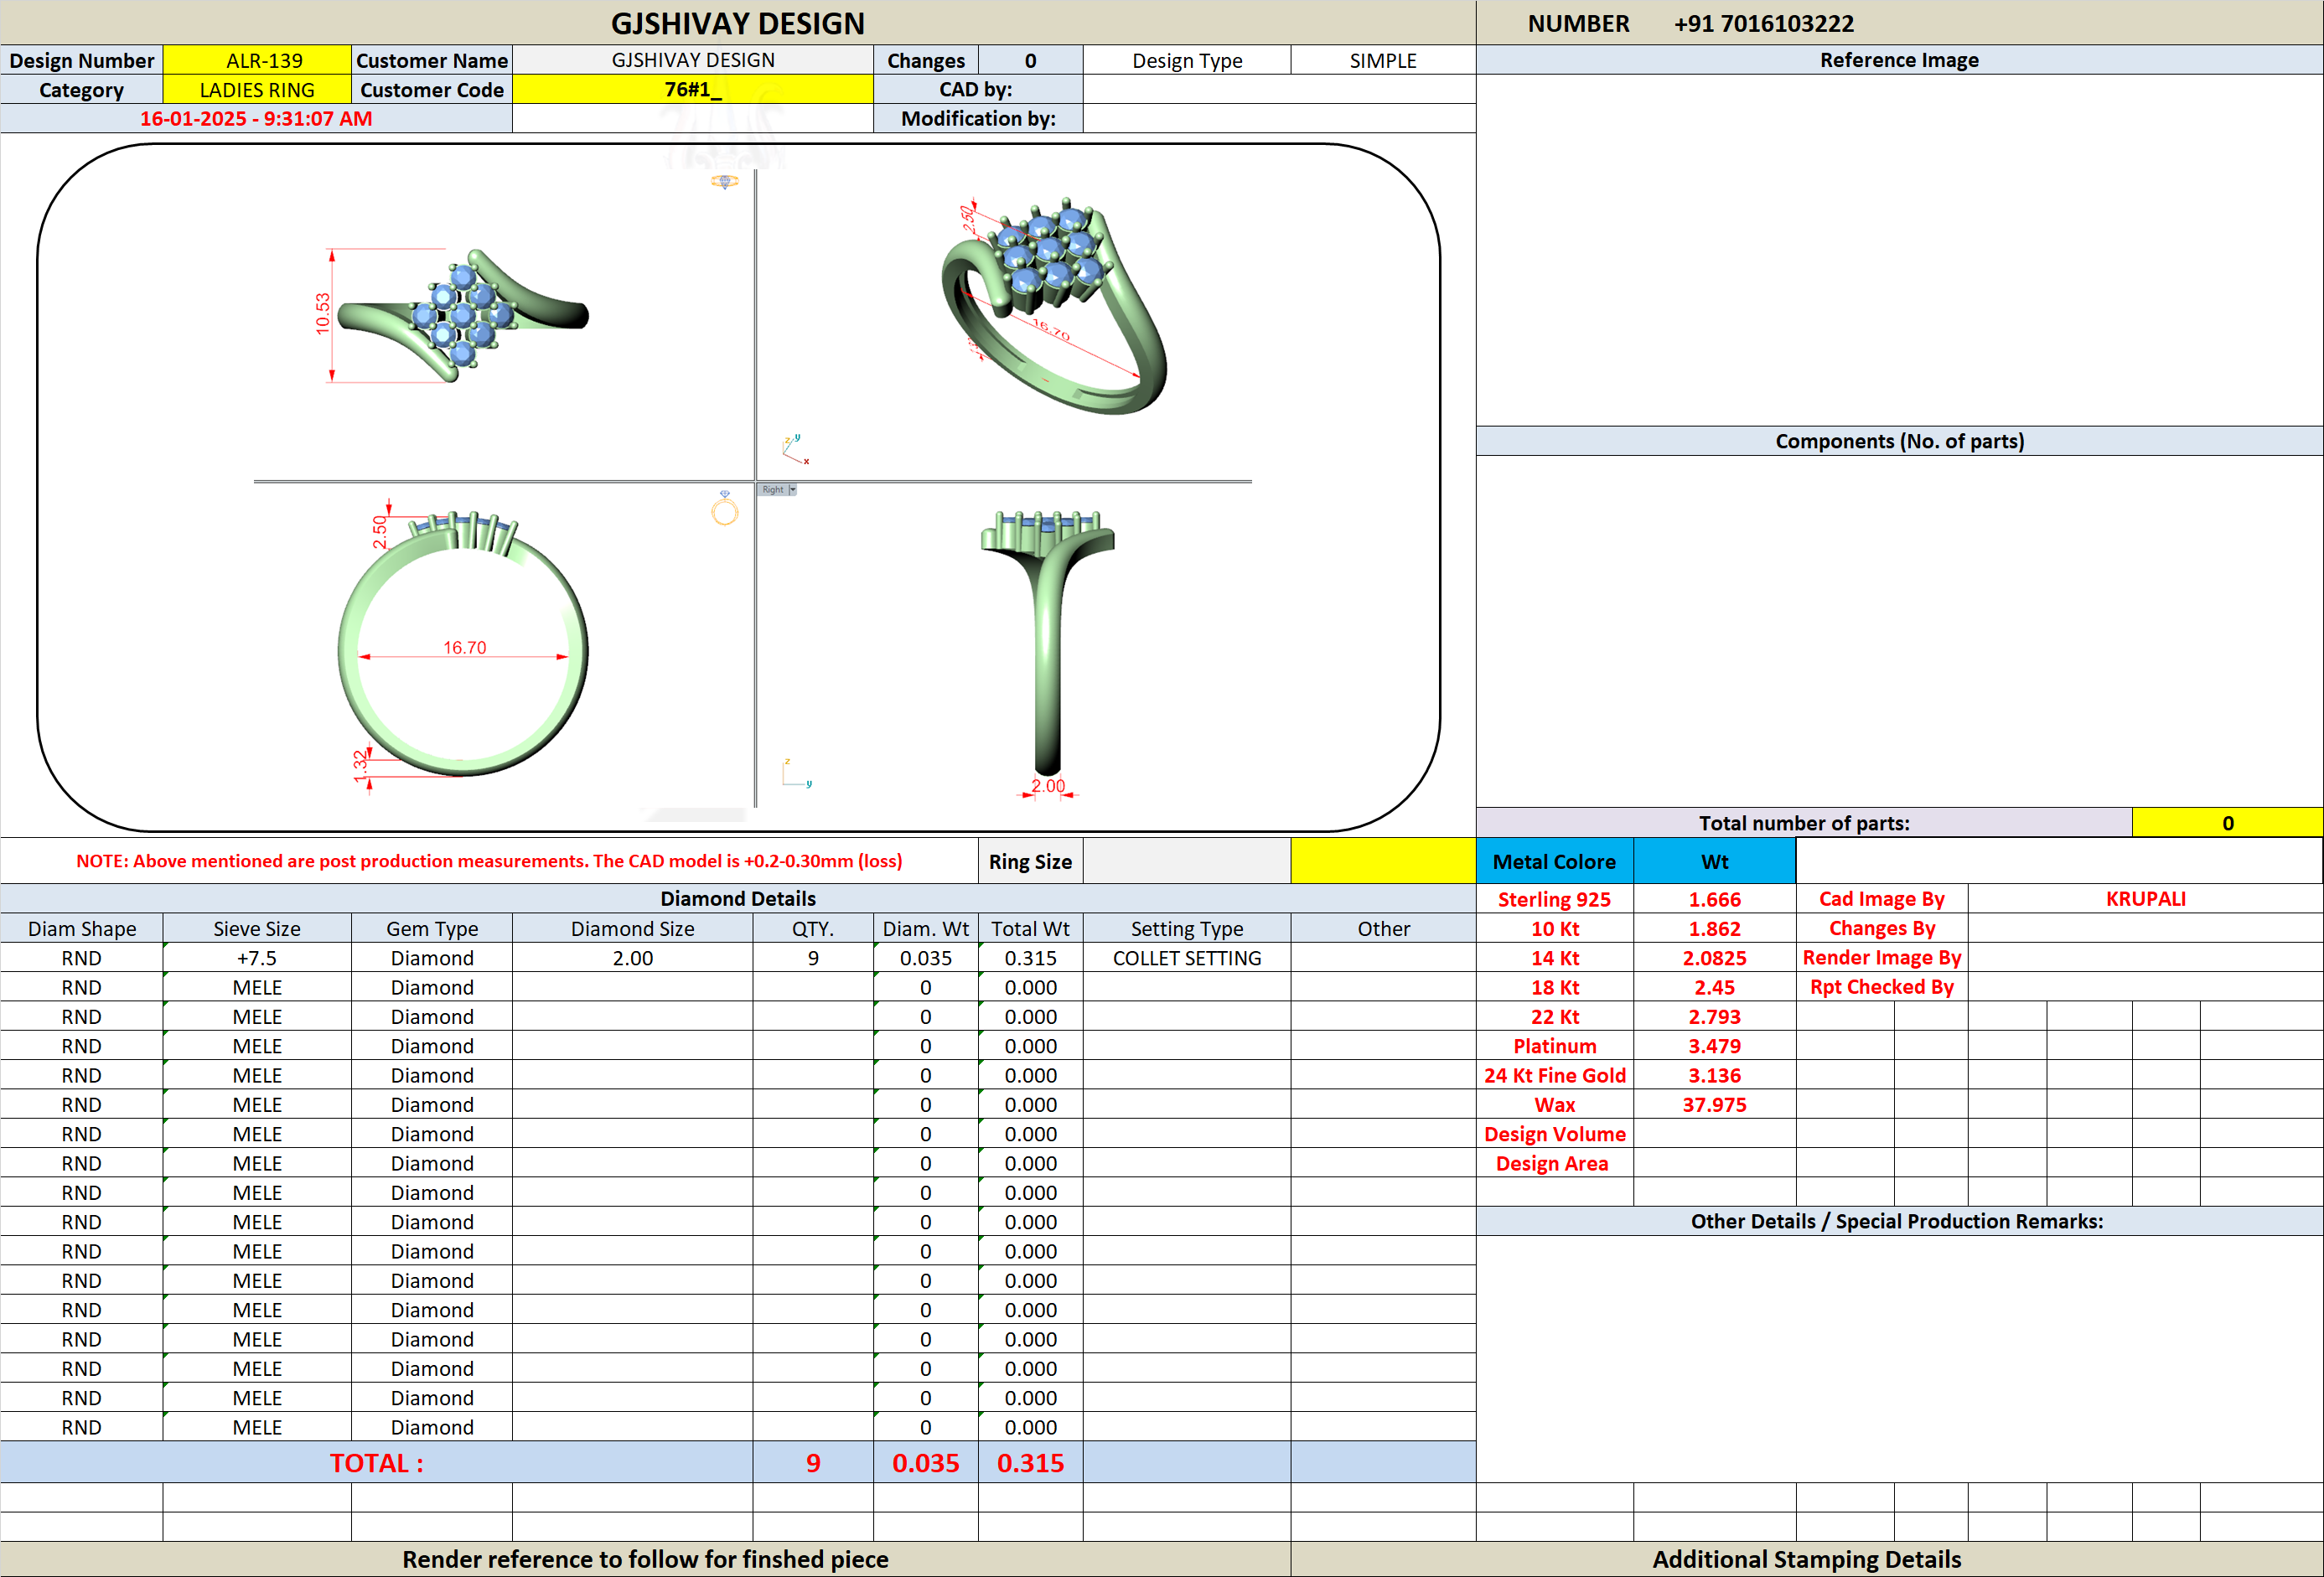Click the ZY axis gizmo in the bottom-left viewport
The height and width of the screenshot is (1577, 2324).
796,773
